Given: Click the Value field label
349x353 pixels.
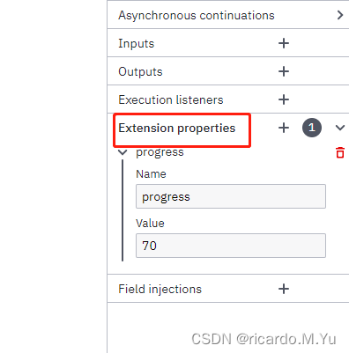Looking at the screenshot, I should [150, 224].
